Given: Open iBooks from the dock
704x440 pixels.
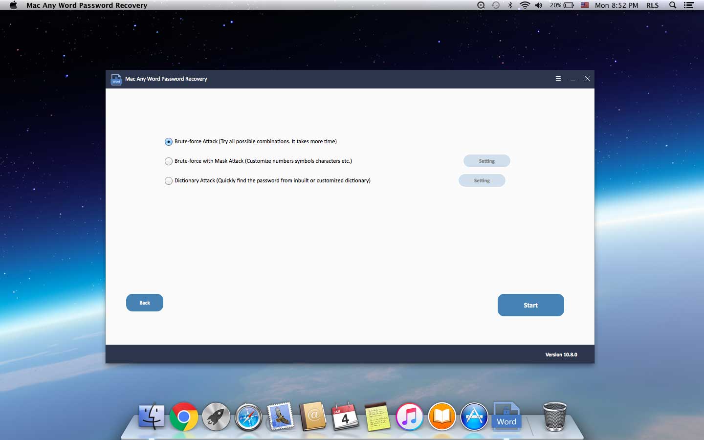Looking at the screenshot, I should 441,417.
